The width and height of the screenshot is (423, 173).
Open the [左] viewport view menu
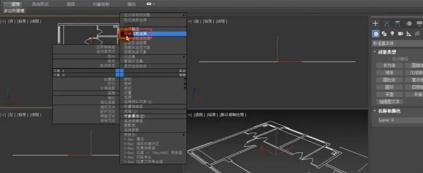coord(11,115)
